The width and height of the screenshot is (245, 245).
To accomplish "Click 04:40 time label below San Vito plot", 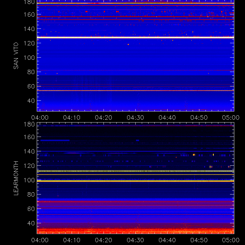I will coord(167,118).
